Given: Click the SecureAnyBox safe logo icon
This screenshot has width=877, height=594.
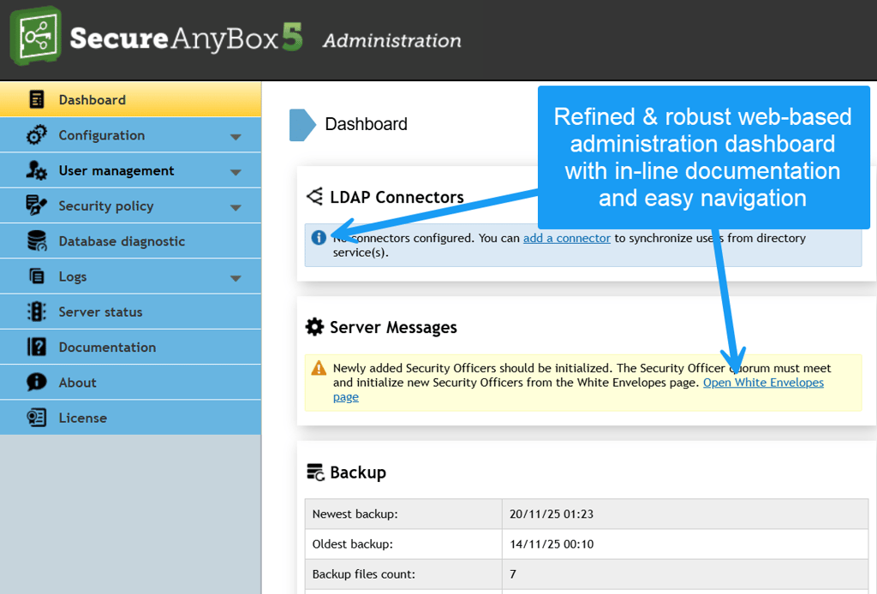Looking at the screenshot, I should click(35, 36).
